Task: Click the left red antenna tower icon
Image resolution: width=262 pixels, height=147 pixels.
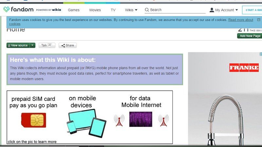Action: 119,120
